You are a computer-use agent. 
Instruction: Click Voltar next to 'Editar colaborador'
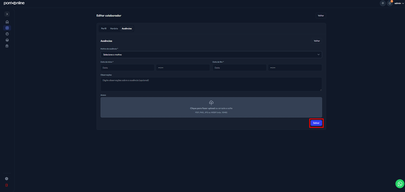321,16
